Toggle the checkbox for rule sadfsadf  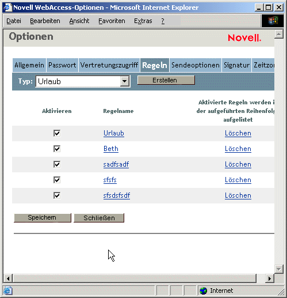57,164
